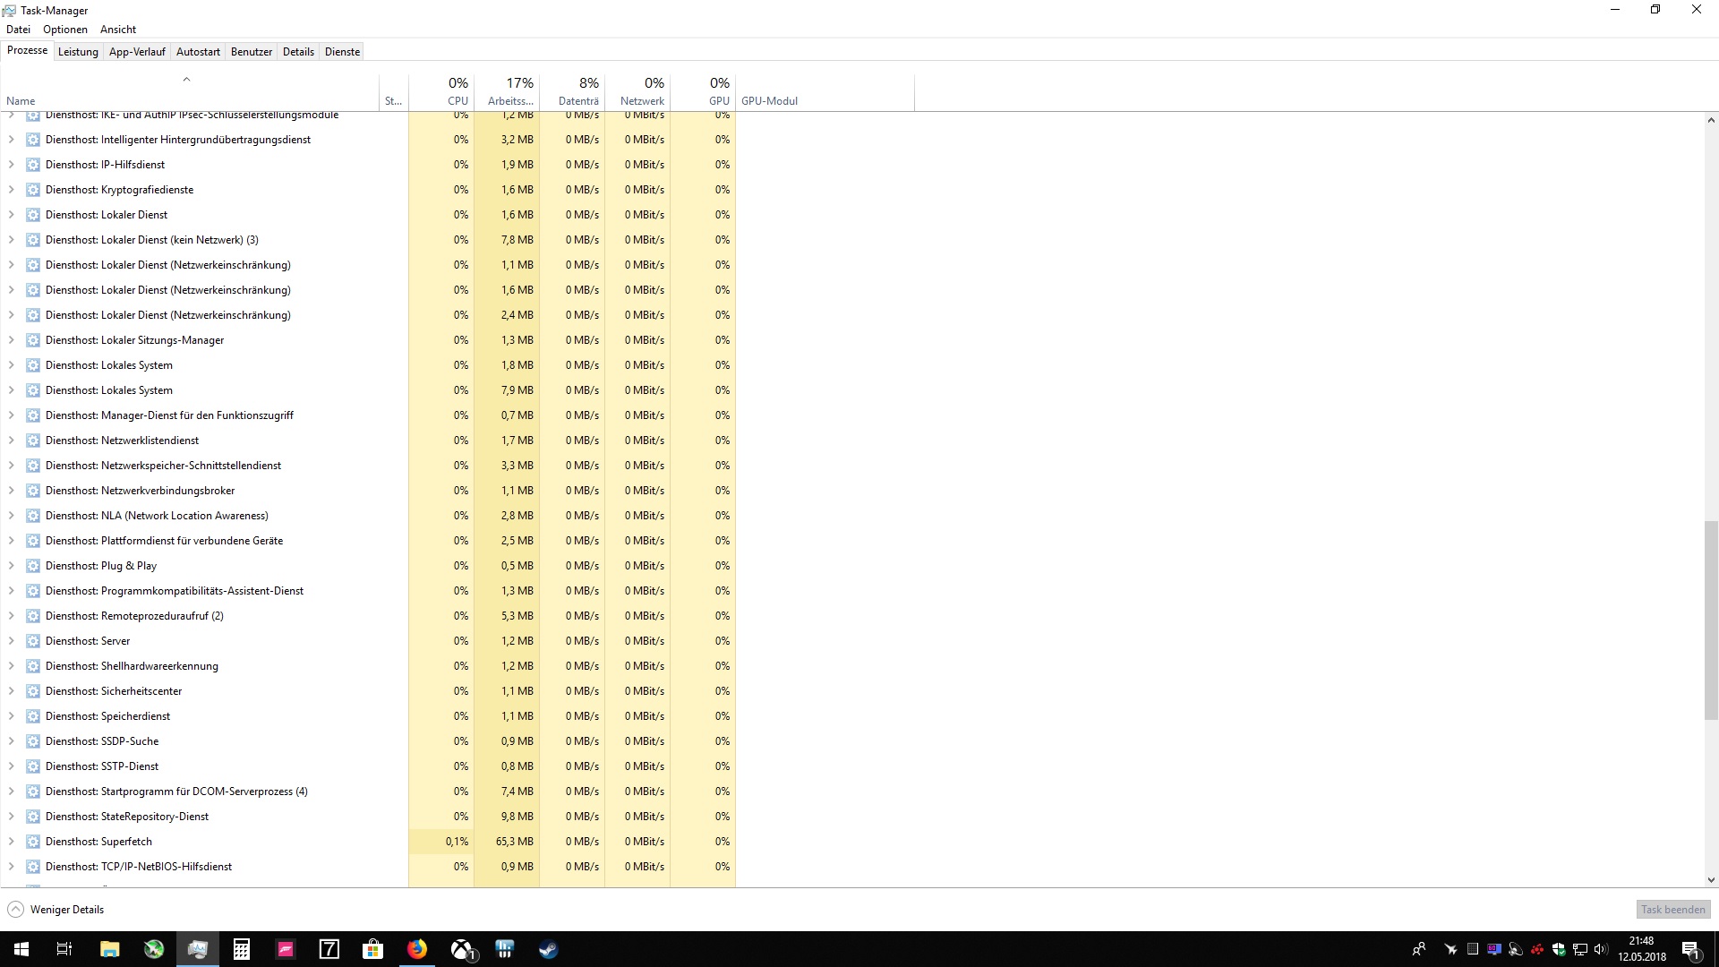Open the notification center icon
Image resolution: width=1719 pixels, height=967 pixels.
pos(1690,949)
